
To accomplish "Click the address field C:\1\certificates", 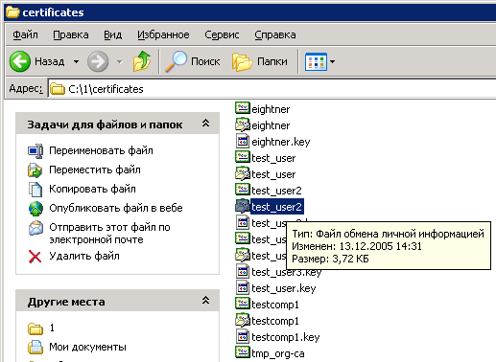I will pos(272,89).
